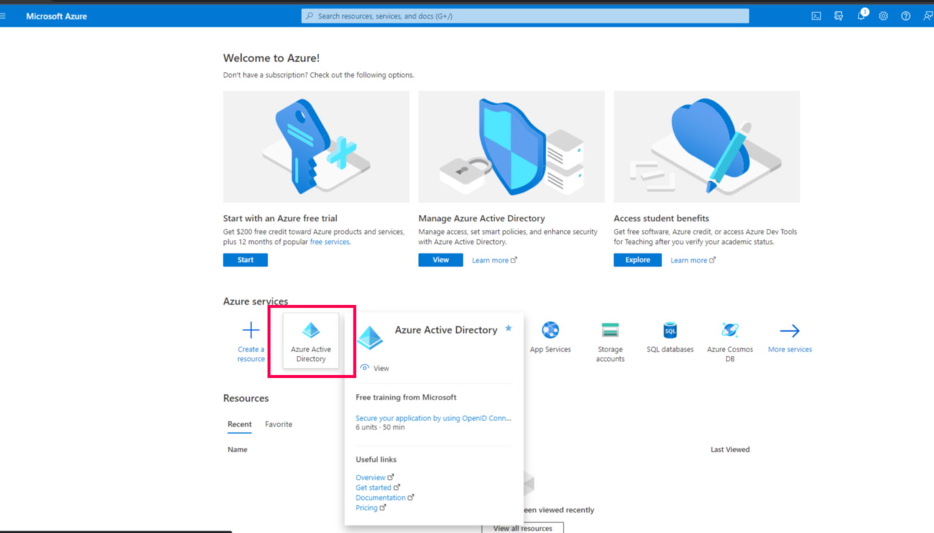Screen dimensions: 934x533
Task: Open portal settings gear
Action: point(883,16)
